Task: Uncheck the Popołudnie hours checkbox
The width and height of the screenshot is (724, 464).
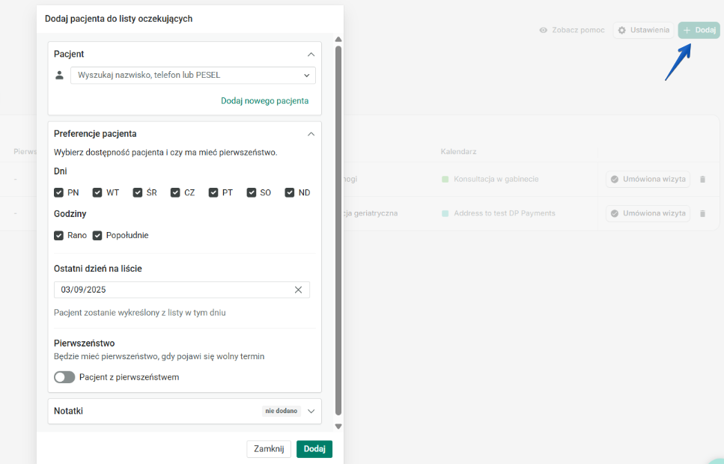Action: coord(97,235)
